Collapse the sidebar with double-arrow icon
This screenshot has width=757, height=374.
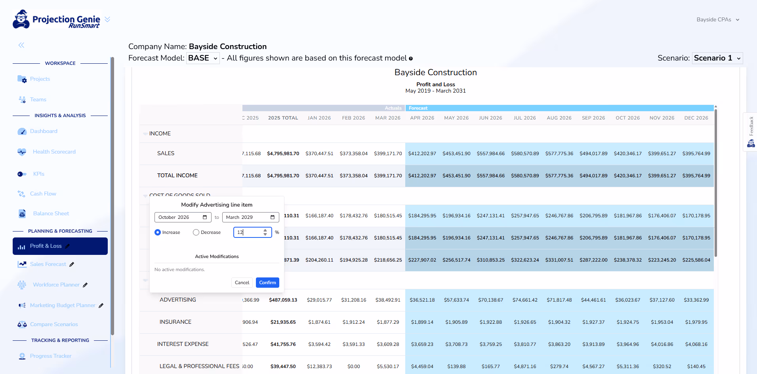(x=21, y=45)
